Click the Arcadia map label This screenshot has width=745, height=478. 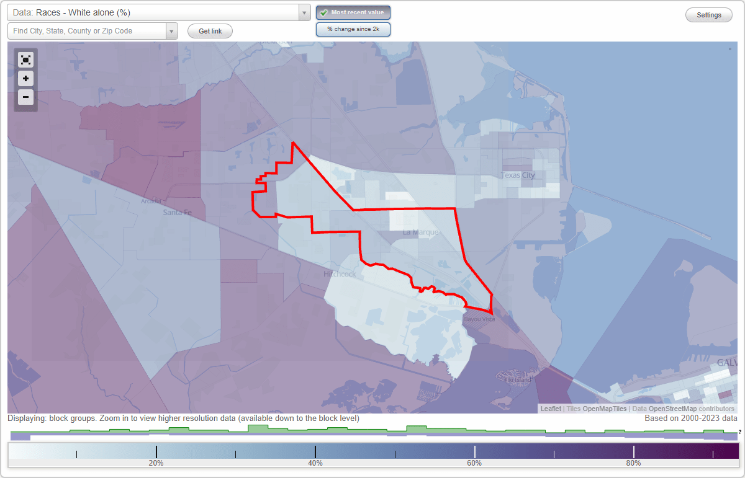coord(151,201)
